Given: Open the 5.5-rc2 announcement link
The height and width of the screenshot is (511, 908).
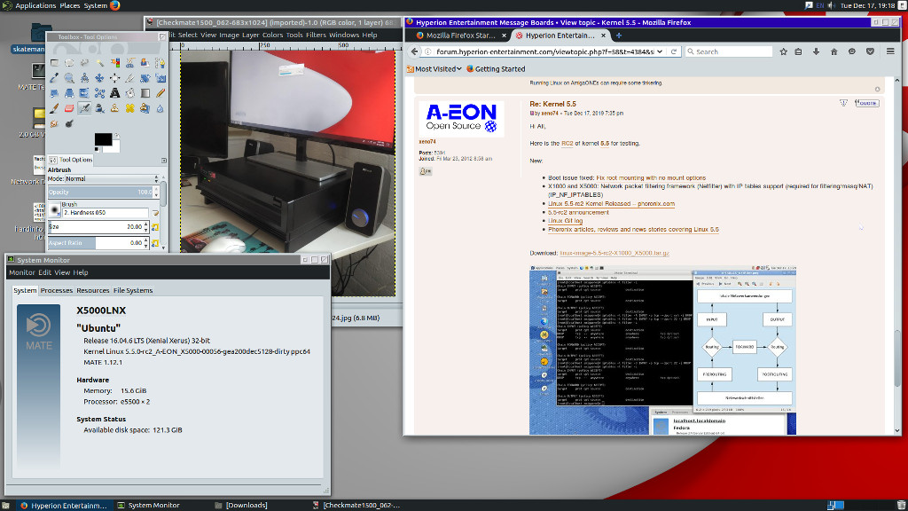Looking at the screenshot, I should coord(578,212).
